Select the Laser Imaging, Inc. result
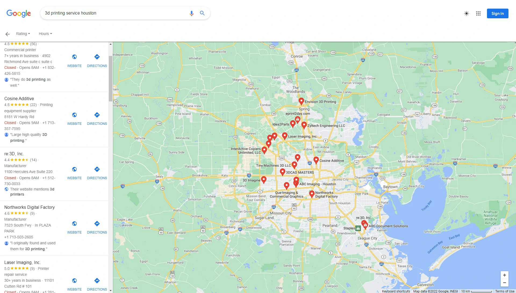 point(23,262)
